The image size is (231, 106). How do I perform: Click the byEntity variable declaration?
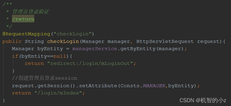pos(50,49)
